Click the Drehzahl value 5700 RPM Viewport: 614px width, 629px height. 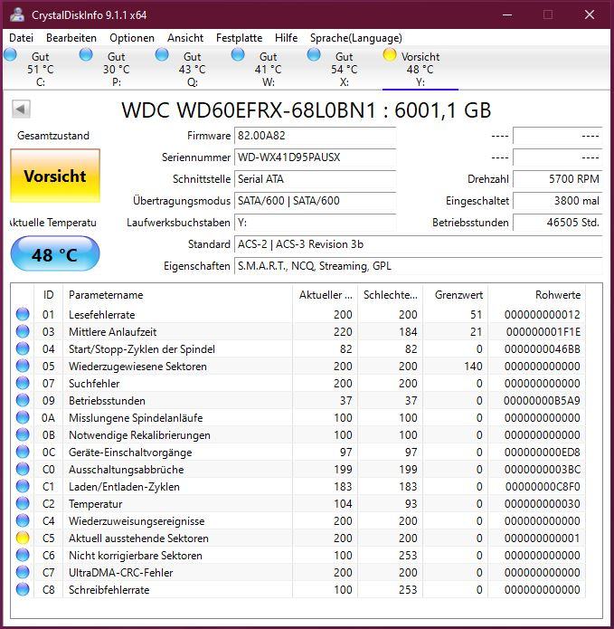pyautogui.click(x=558, y=179)
